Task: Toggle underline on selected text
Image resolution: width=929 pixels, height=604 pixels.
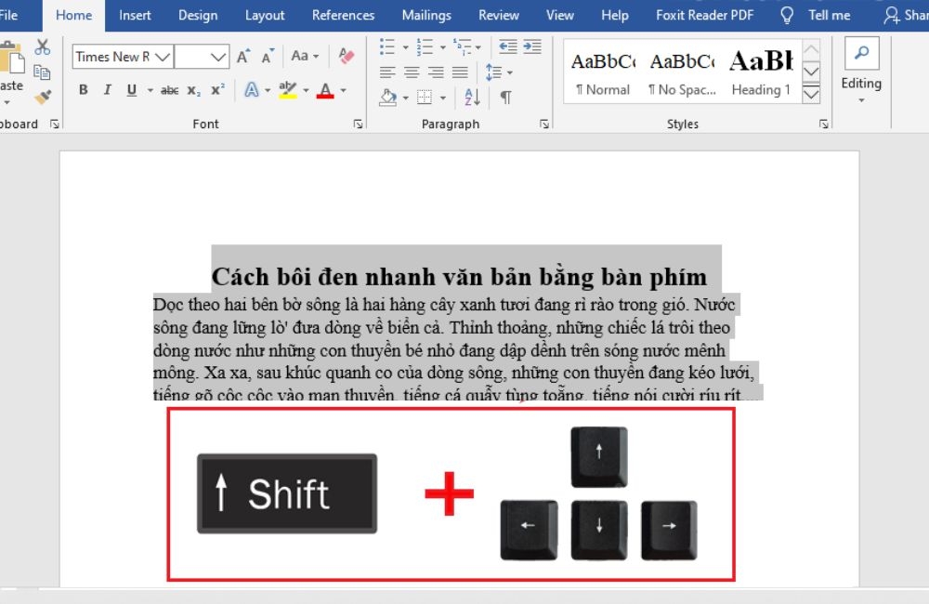Action: 131,89
